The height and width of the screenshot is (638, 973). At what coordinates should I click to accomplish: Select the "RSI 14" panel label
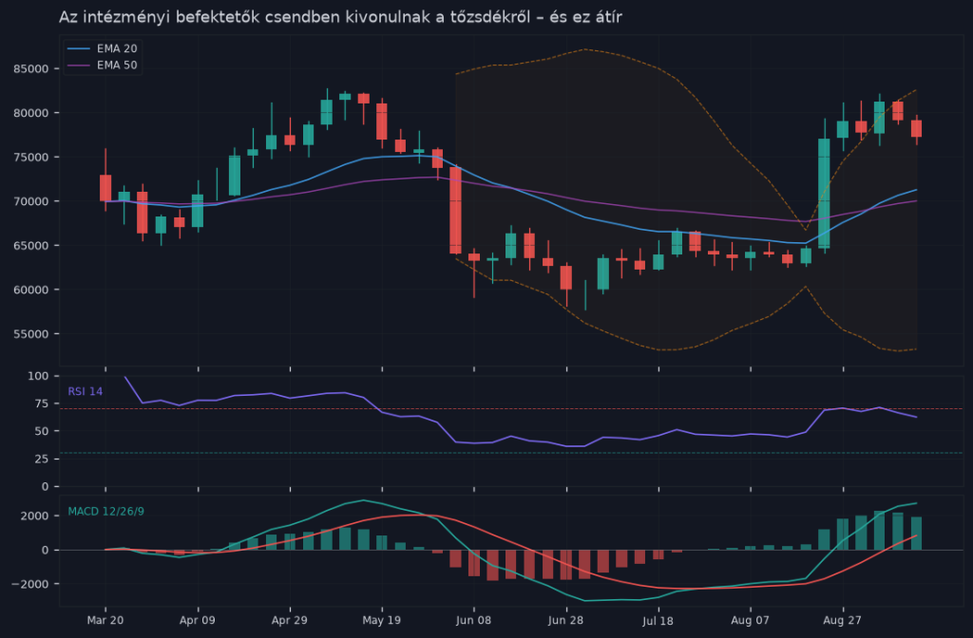[85, 391]
